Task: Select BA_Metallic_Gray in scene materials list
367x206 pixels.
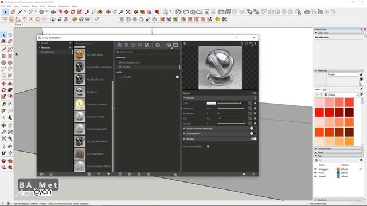Action: pyautogui.click(x=131, y=62)
